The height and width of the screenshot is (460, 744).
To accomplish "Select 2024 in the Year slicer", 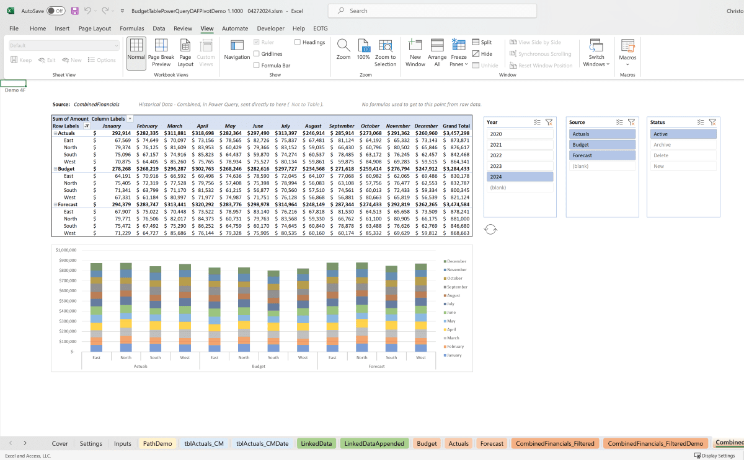I will [x=520, y=176].
